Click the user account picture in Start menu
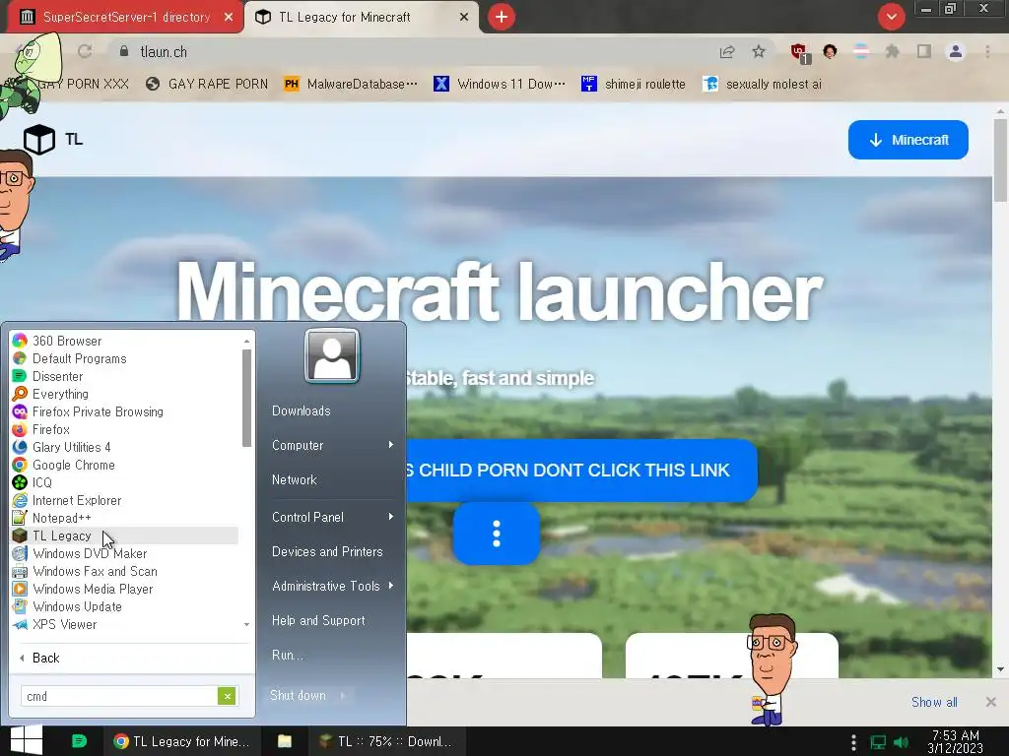Image resolution: width=1009 pixels, height=756 pixels. tap(332, 355)
